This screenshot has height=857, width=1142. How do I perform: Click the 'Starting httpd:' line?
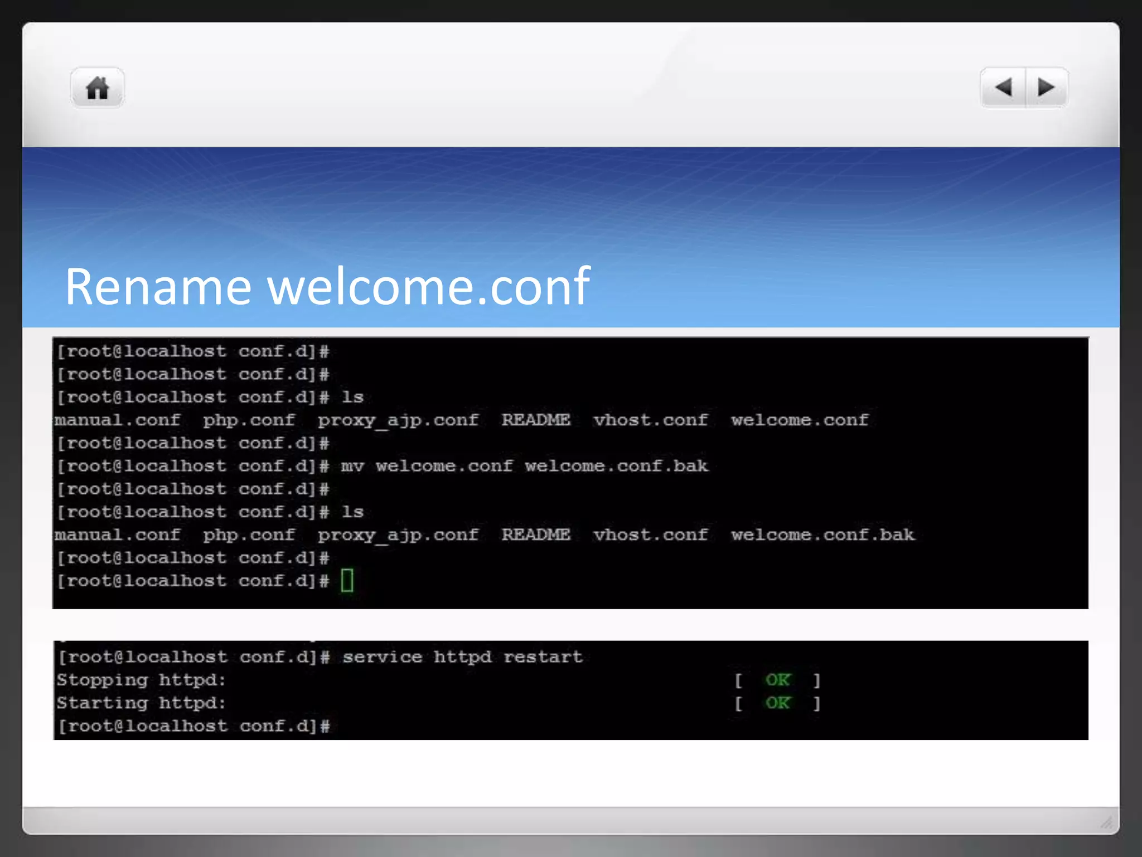pos(141,703)
